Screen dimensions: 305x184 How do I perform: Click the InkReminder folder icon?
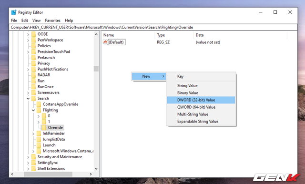pyautogui.click(x=39, y=133)
